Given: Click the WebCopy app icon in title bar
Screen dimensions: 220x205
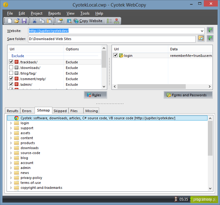Looking at the screenshot, I should [x=6, y=5].
